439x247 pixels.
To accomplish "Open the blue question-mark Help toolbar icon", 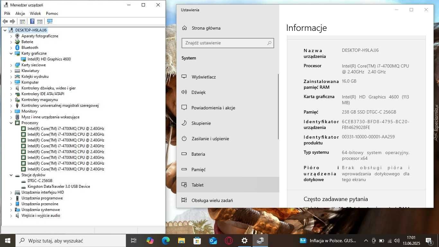I will (32, 22).
